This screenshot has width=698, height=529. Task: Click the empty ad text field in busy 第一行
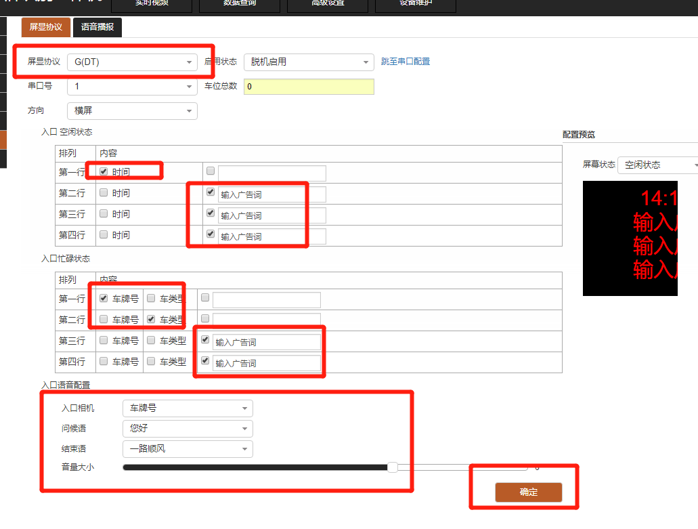(x=267, y=300)
